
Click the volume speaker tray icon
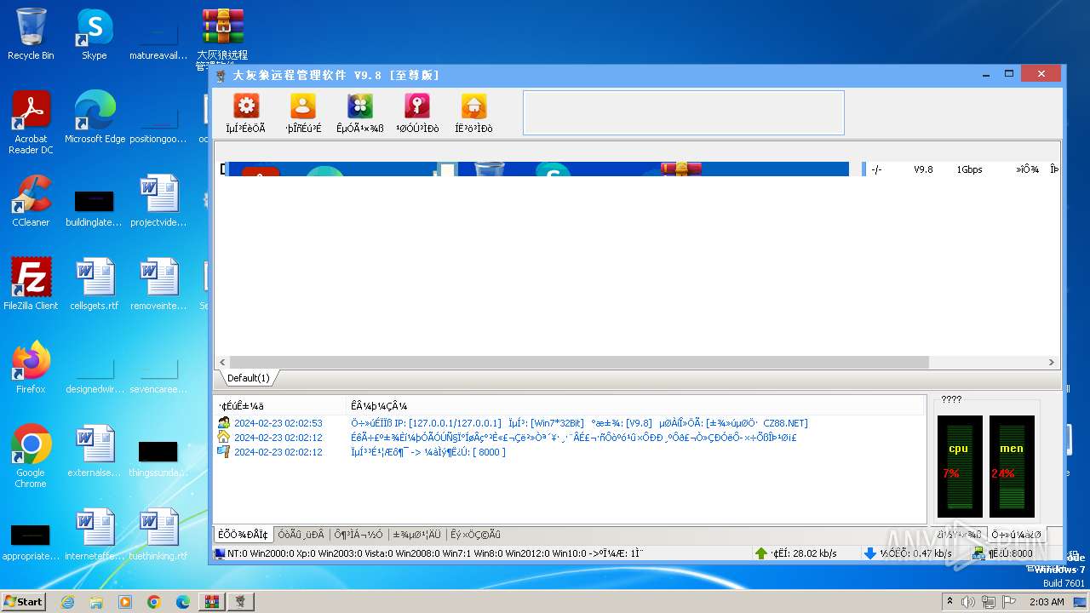968,602
